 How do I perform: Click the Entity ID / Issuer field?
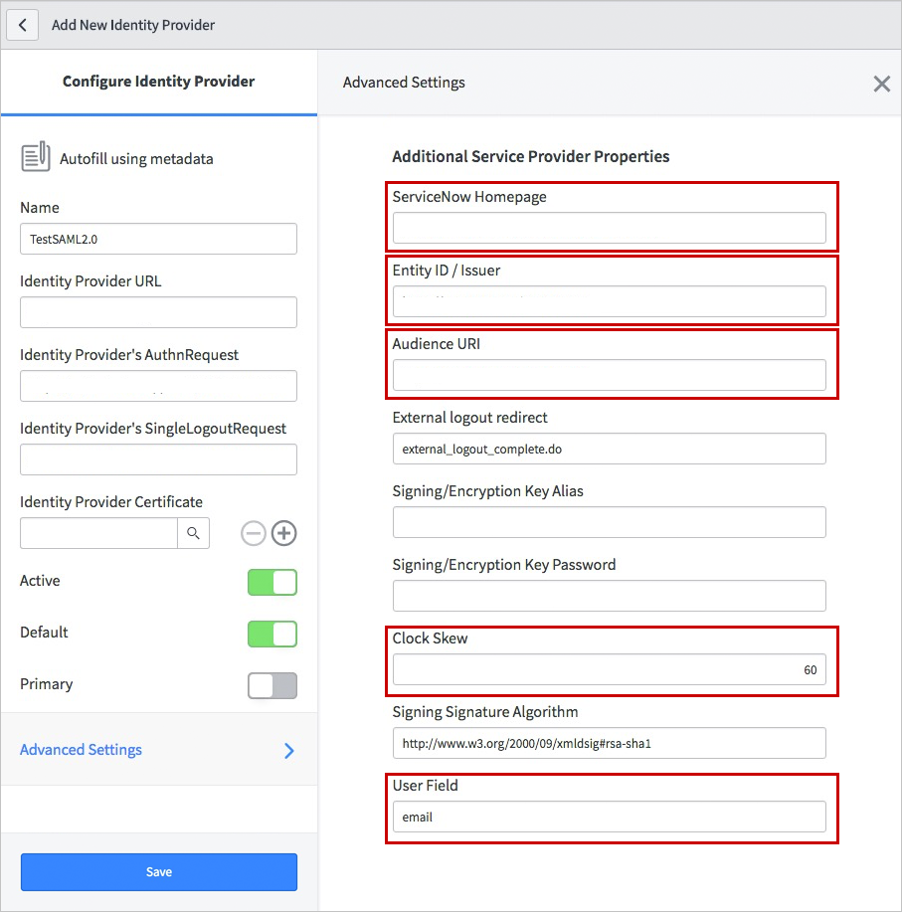click(x=609, y=301)
